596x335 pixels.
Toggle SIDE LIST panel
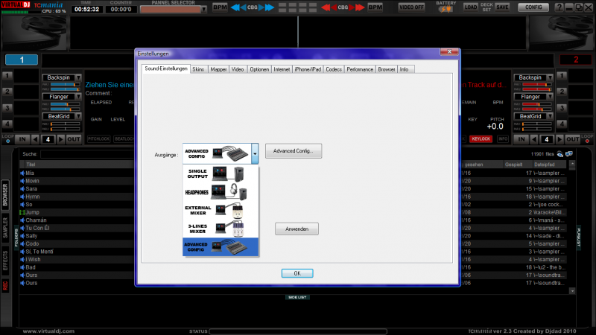pos(297,297)
